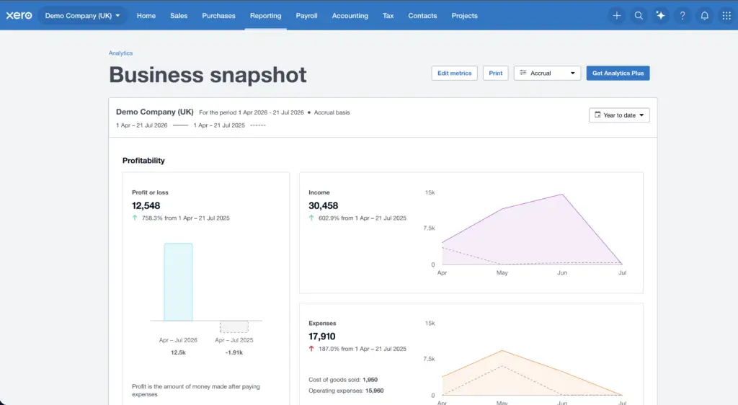
Task: Click the Edit metrics button
Action: (x=454, y=73)
